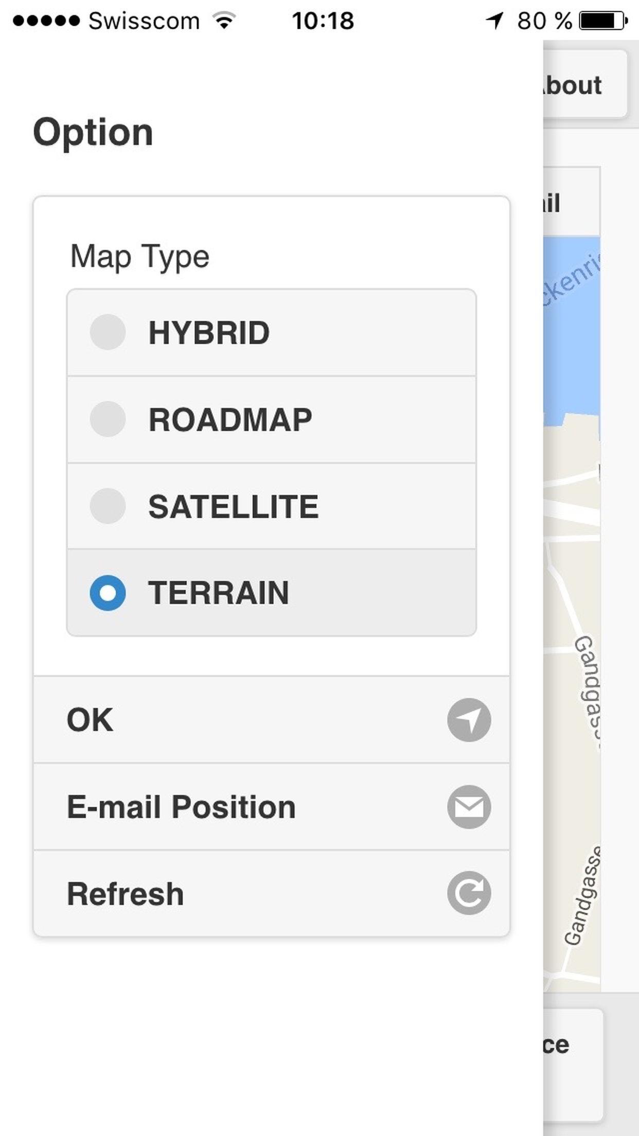The image size is (639, 1136).
Task: Tap the E-mail Position text
Action: 181,807
